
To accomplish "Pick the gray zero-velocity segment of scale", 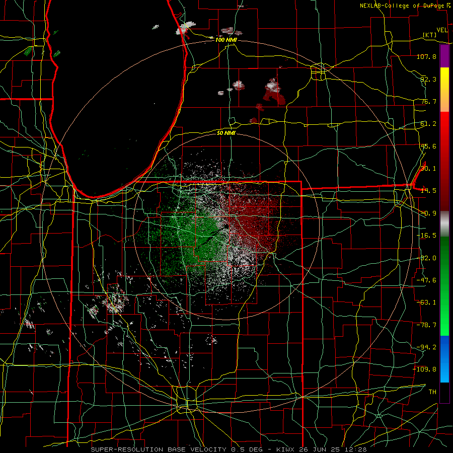I will [x=444, y=224].
